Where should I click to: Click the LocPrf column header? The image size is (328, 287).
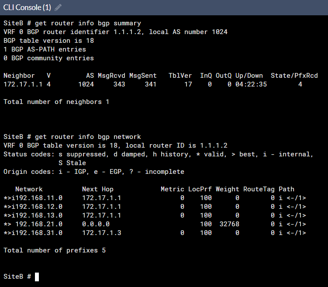pyautogui.click(x=200, y=189)
